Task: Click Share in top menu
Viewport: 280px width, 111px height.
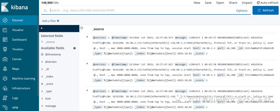Action: pyautogui.click(x=233, y=3)
